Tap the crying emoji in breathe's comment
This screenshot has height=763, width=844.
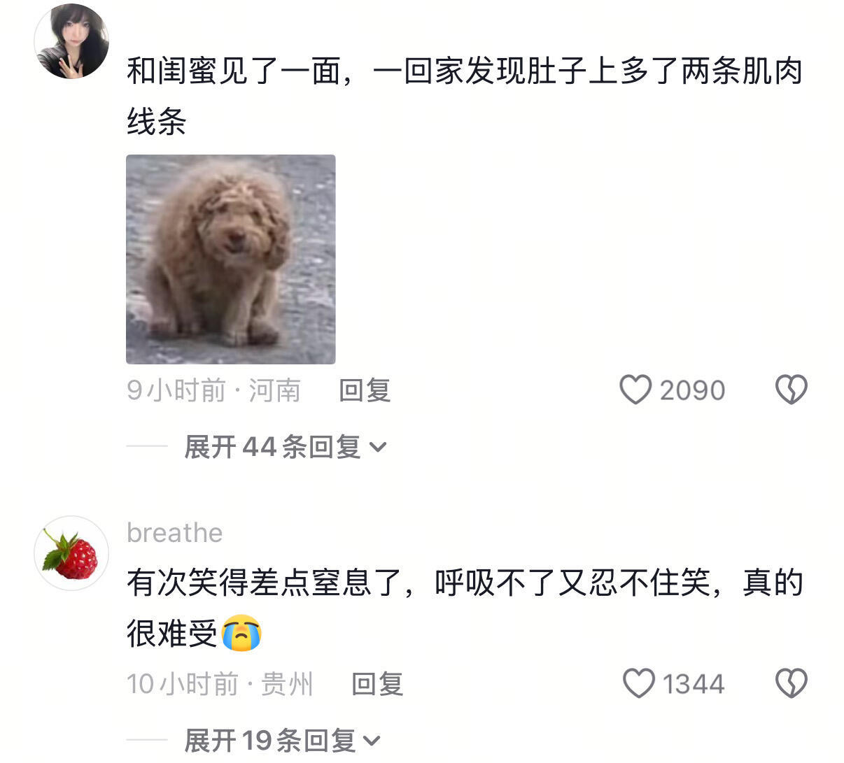(x=241, y=633)
